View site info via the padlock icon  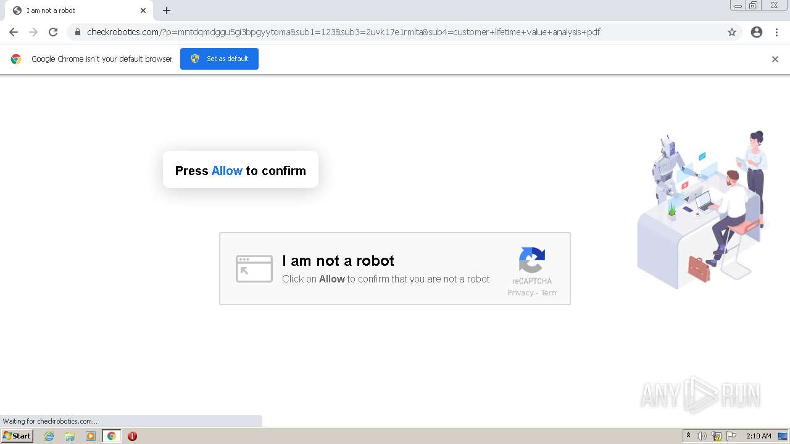click(77, 32)
